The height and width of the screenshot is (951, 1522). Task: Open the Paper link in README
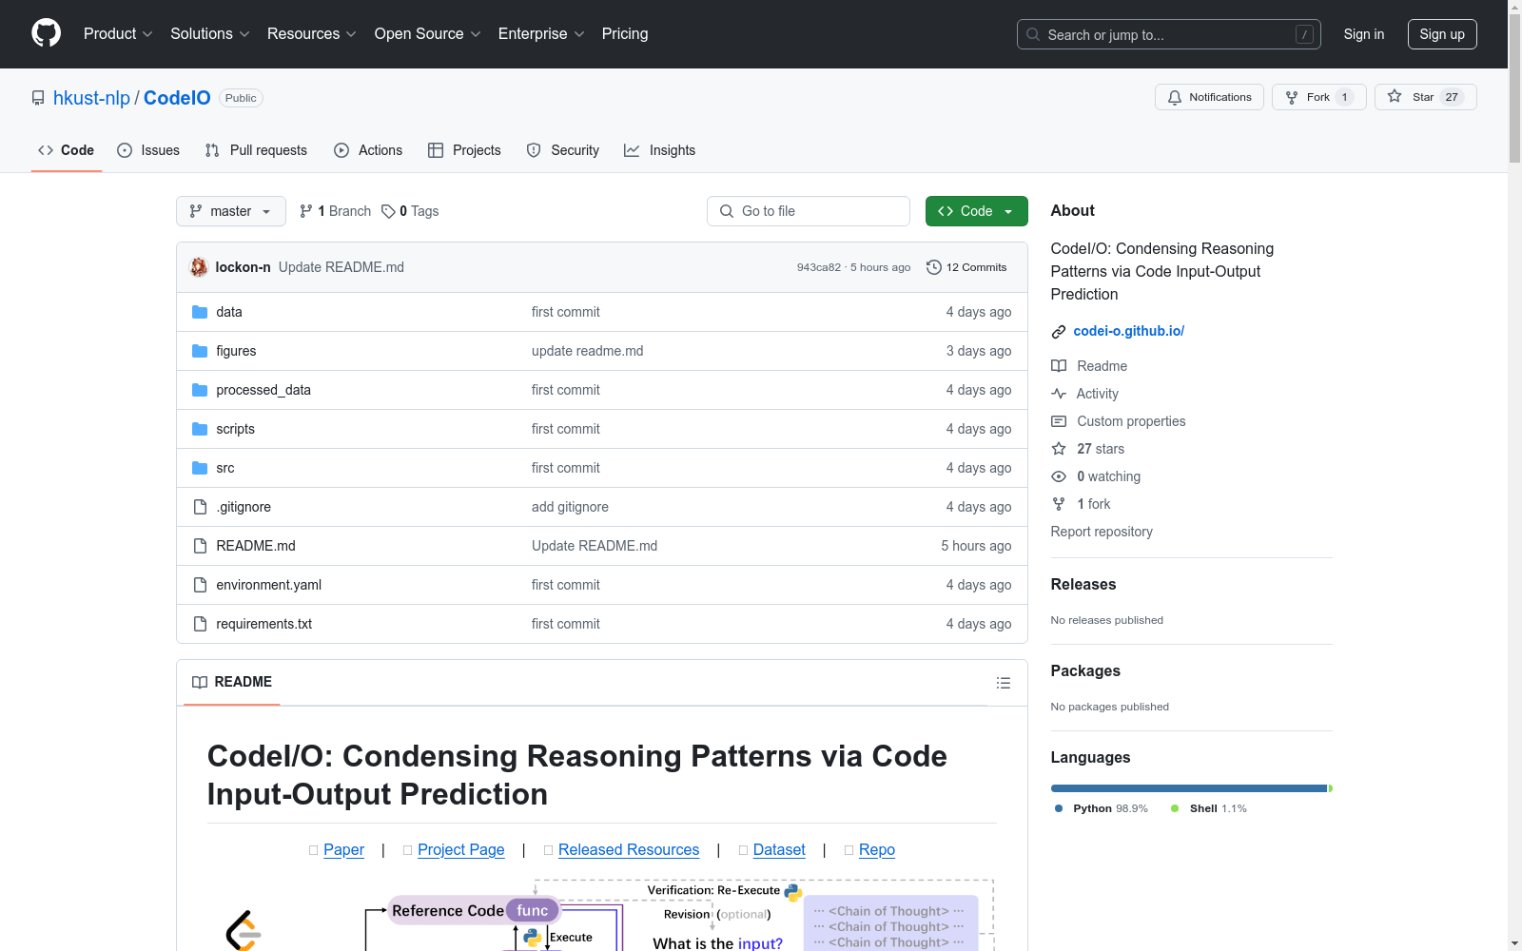tap(343, 849)
